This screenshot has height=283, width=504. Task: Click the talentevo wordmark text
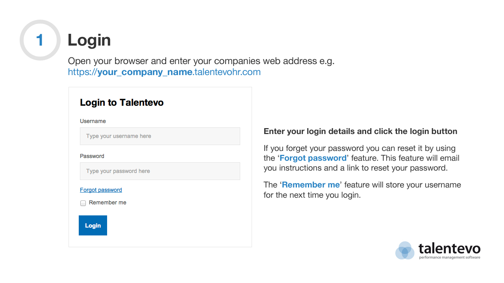click(x=450, y=248)
